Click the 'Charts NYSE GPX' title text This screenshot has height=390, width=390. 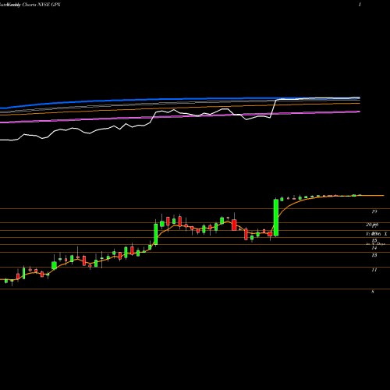(x=41, y=5)
